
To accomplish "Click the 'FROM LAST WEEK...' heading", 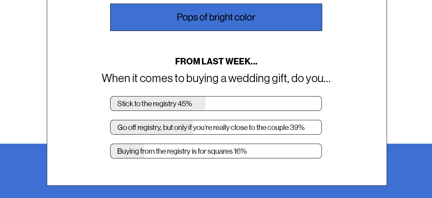I will 216,62.
